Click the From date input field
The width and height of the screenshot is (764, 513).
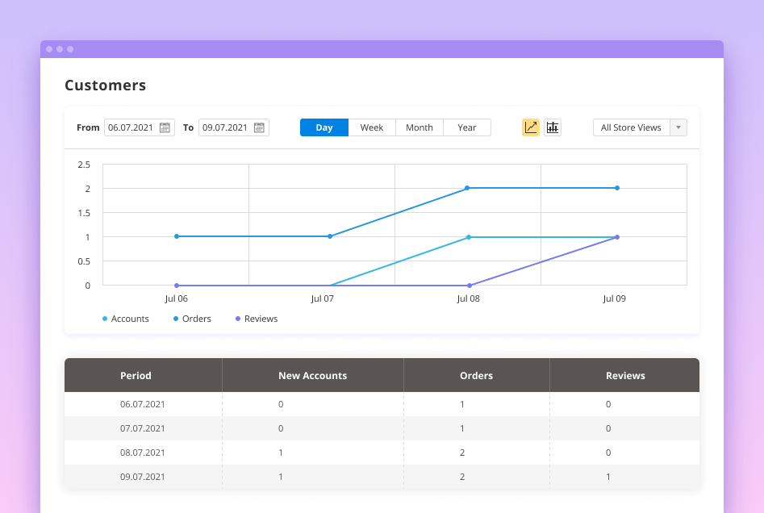(x=132, y=127)
